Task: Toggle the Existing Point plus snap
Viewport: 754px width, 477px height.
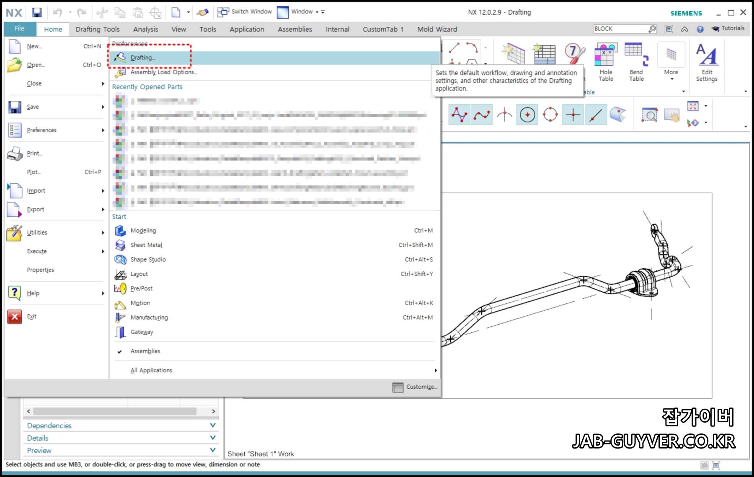Action: point(573,115)
